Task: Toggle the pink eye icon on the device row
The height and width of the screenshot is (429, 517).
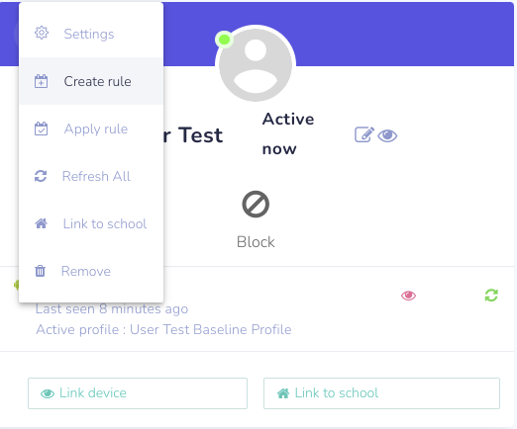Action: pyautogui.click(x=408, y=296)
